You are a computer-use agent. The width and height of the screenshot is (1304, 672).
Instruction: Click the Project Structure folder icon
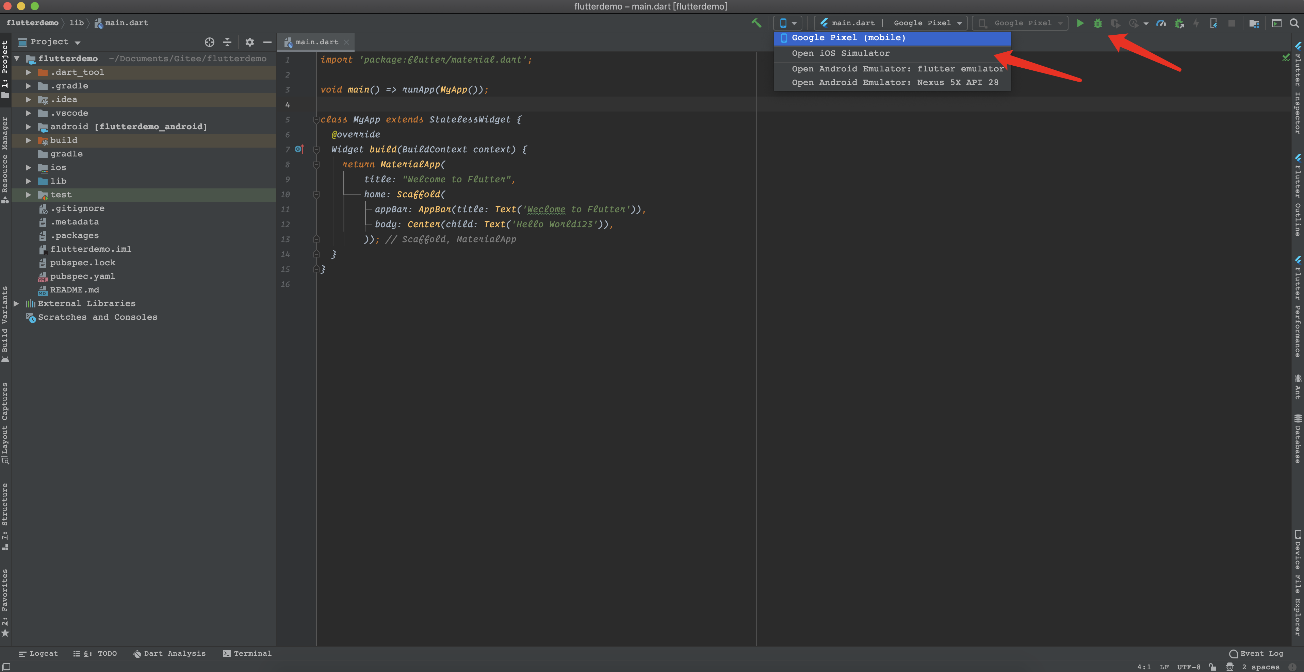(x=1254, y=23)
